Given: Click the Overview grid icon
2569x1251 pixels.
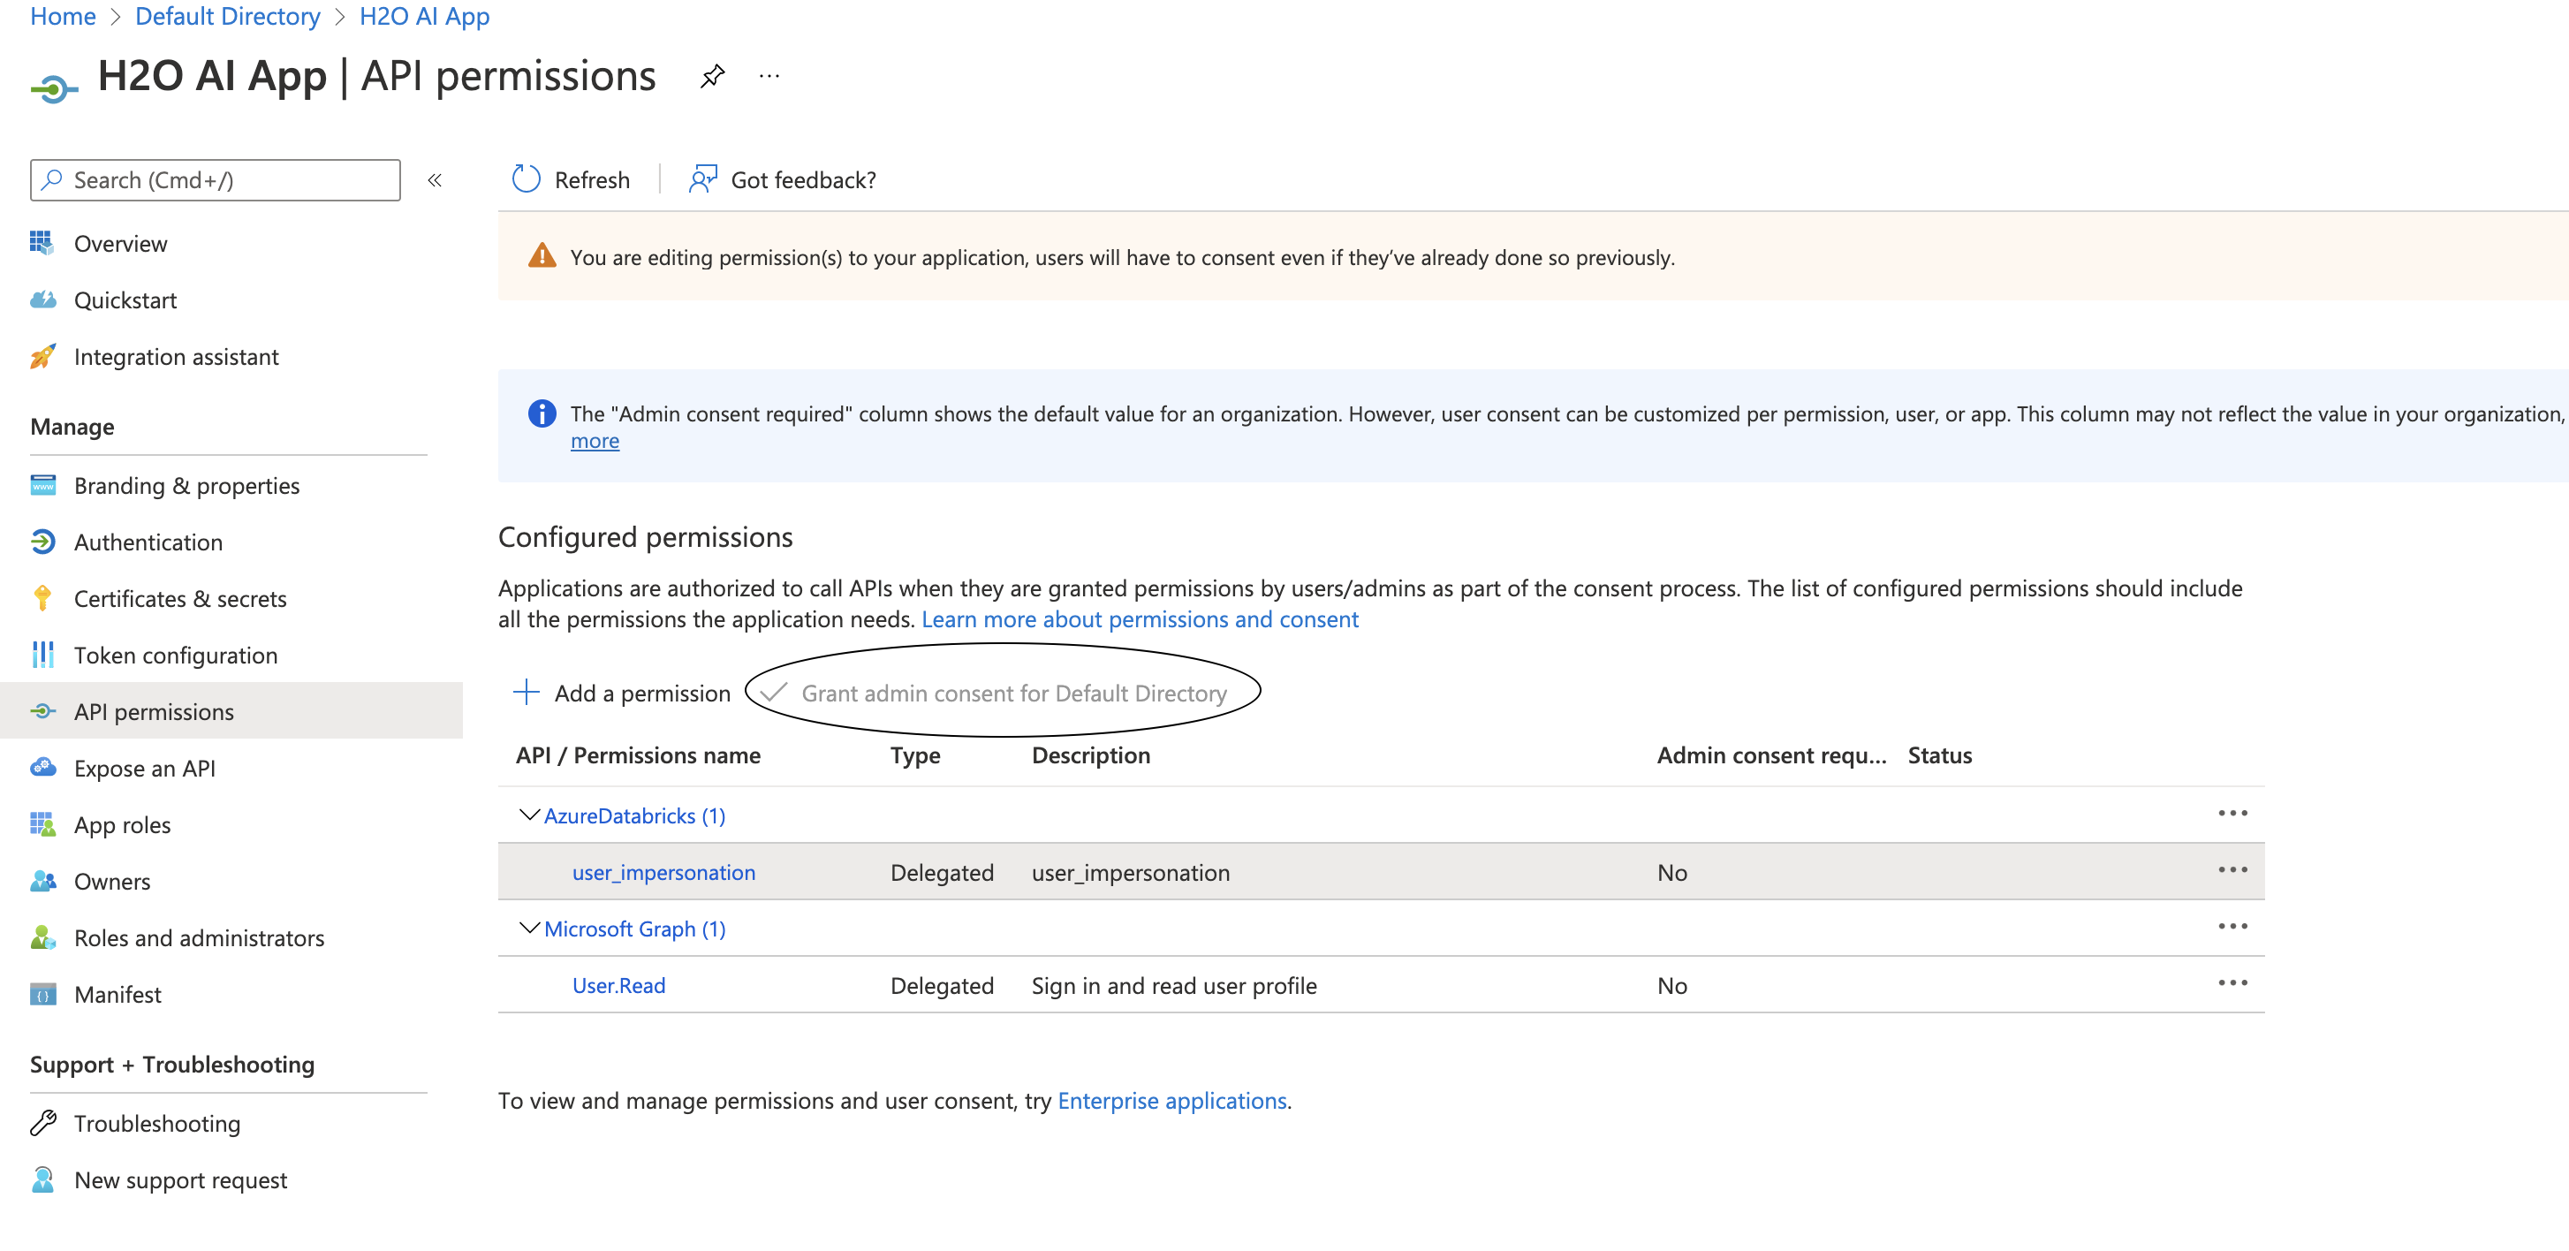Looking at the screenshot, I should click(43, 244).
